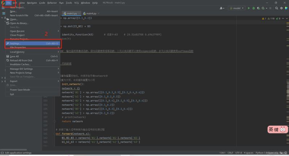Click the colorful JetBrains Toolbox icon at top right
Screen dimensions: 289x156
click(x=286, y=8)
